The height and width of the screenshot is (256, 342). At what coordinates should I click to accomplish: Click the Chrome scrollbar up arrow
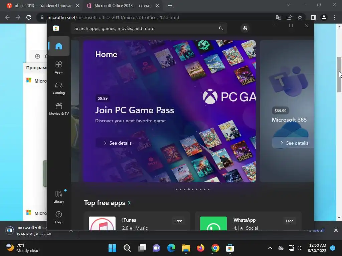(339, 27)
